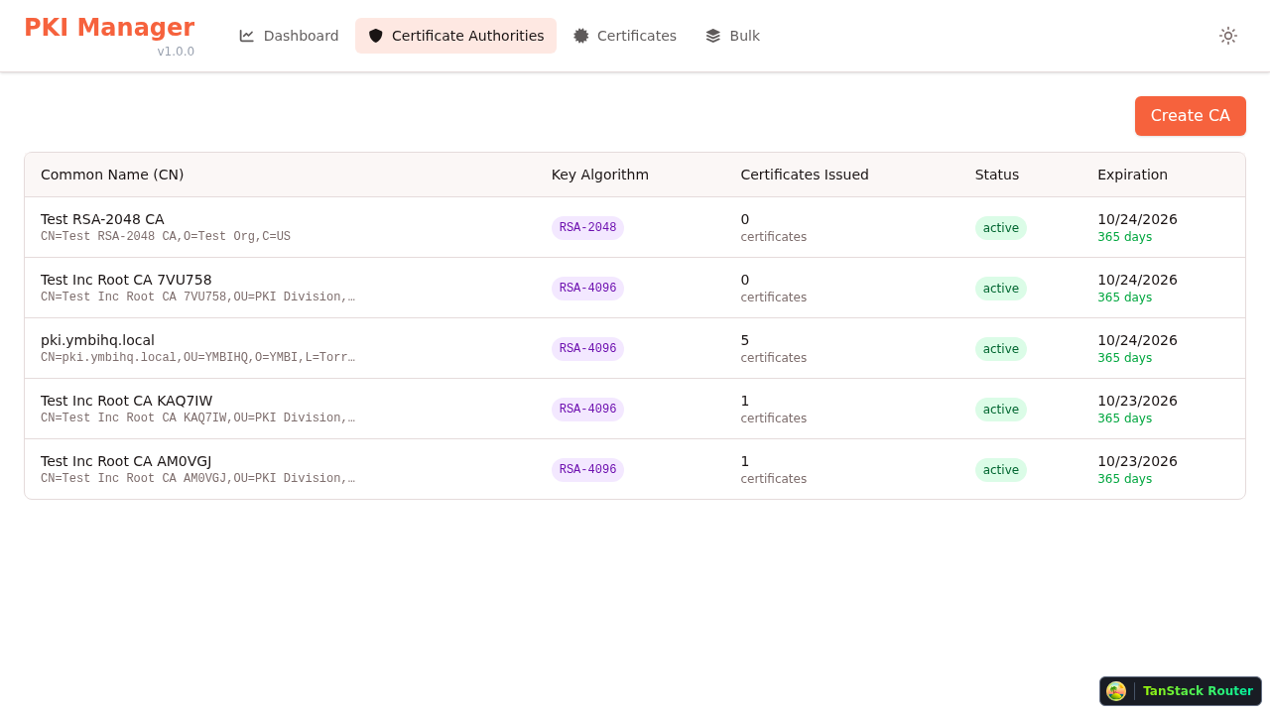Click expiration date of pki.ymbihq.local
This screenshot has height=714, width=1270.
(x=1137, y=340)
